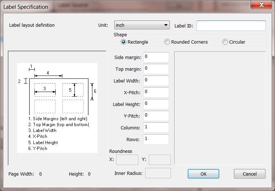The height and width of the screenshot is (191, 275).
Task: Close the Label Specification dialog
Action: click(261, 5)
